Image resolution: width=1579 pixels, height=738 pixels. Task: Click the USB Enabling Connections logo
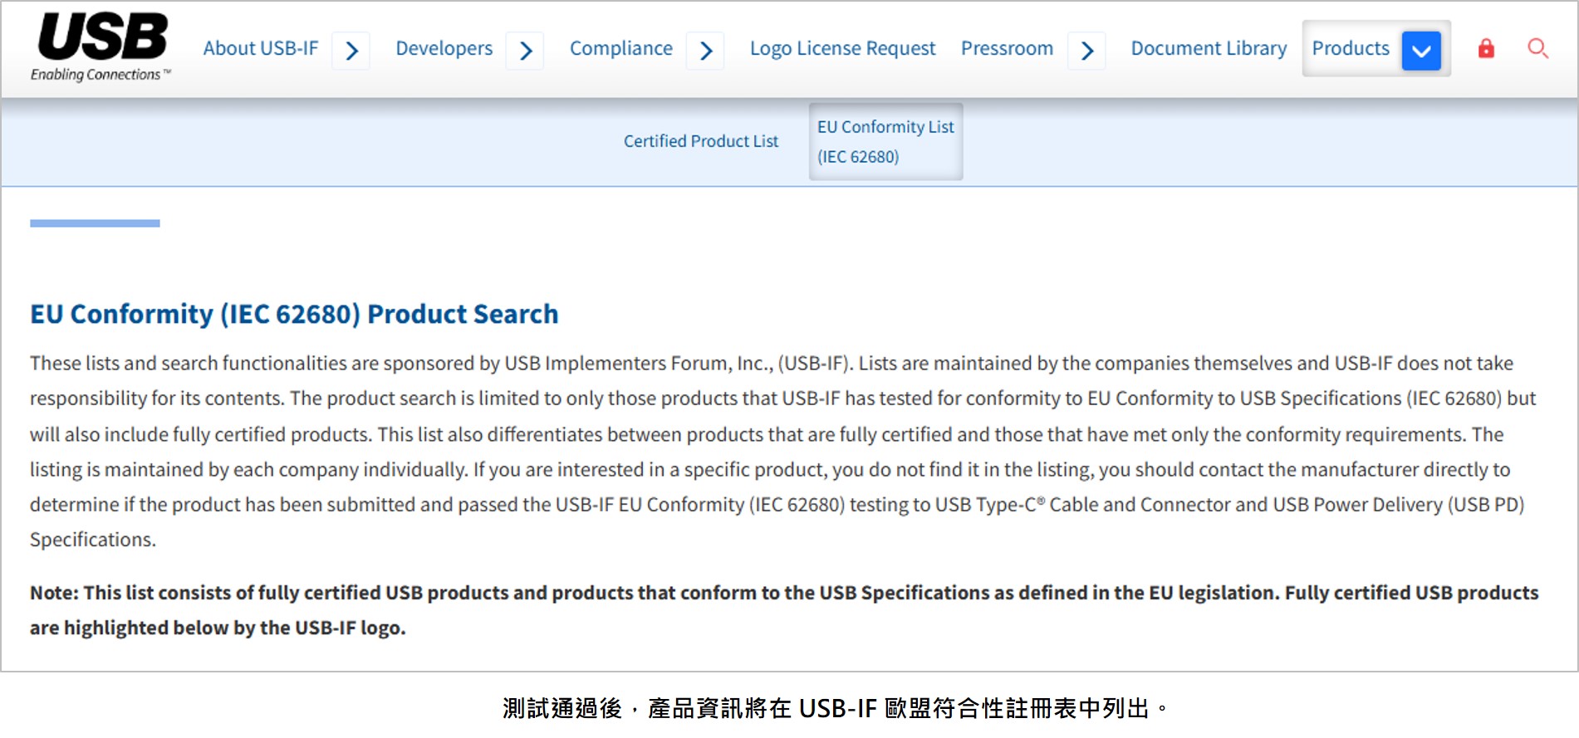[101, 47]
